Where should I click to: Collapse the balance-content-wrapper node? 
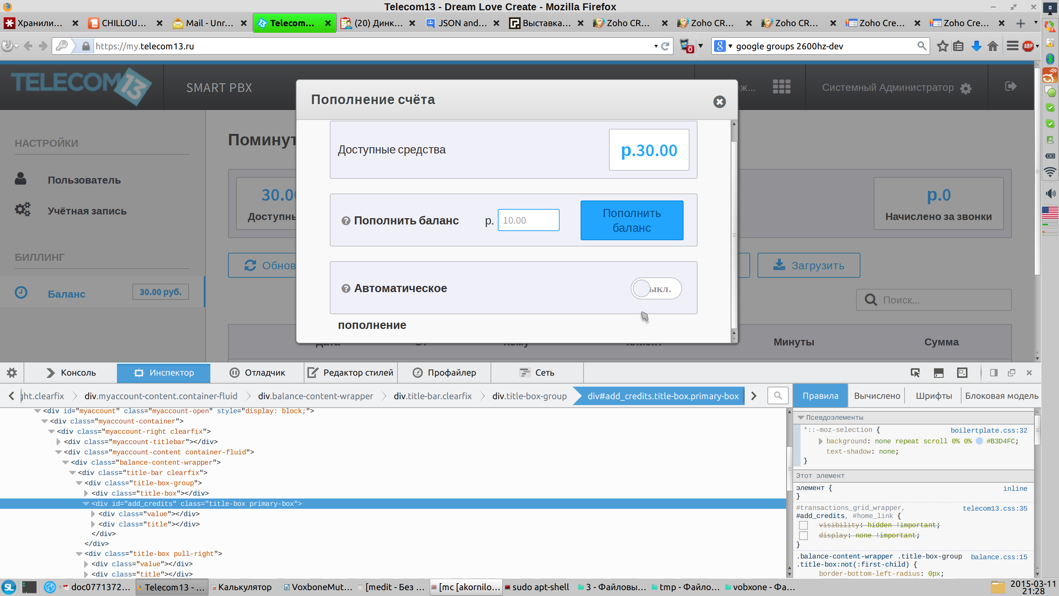coord(65,462)
